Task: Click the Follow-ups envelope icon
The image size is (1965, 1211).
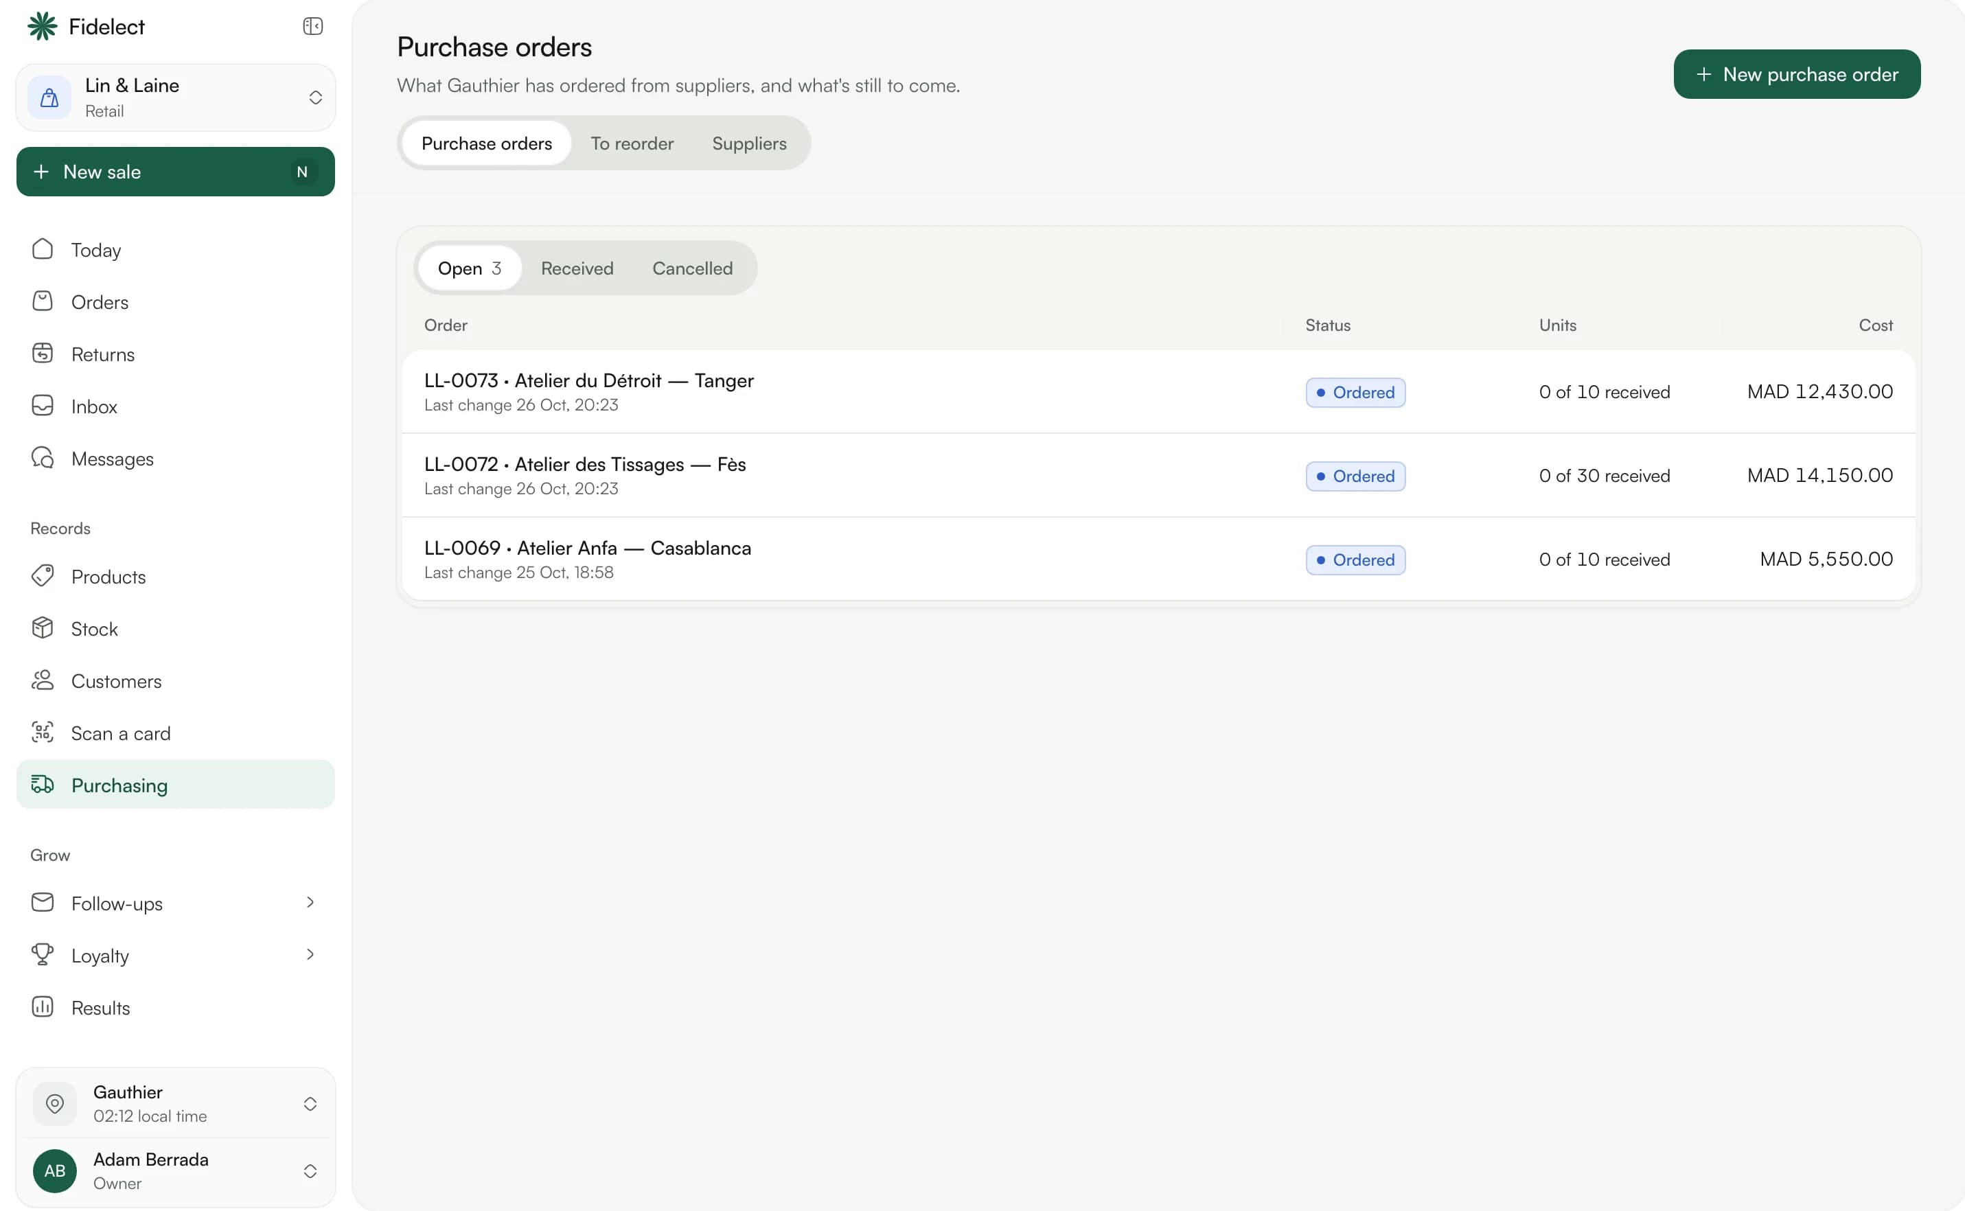Action: 43,902
